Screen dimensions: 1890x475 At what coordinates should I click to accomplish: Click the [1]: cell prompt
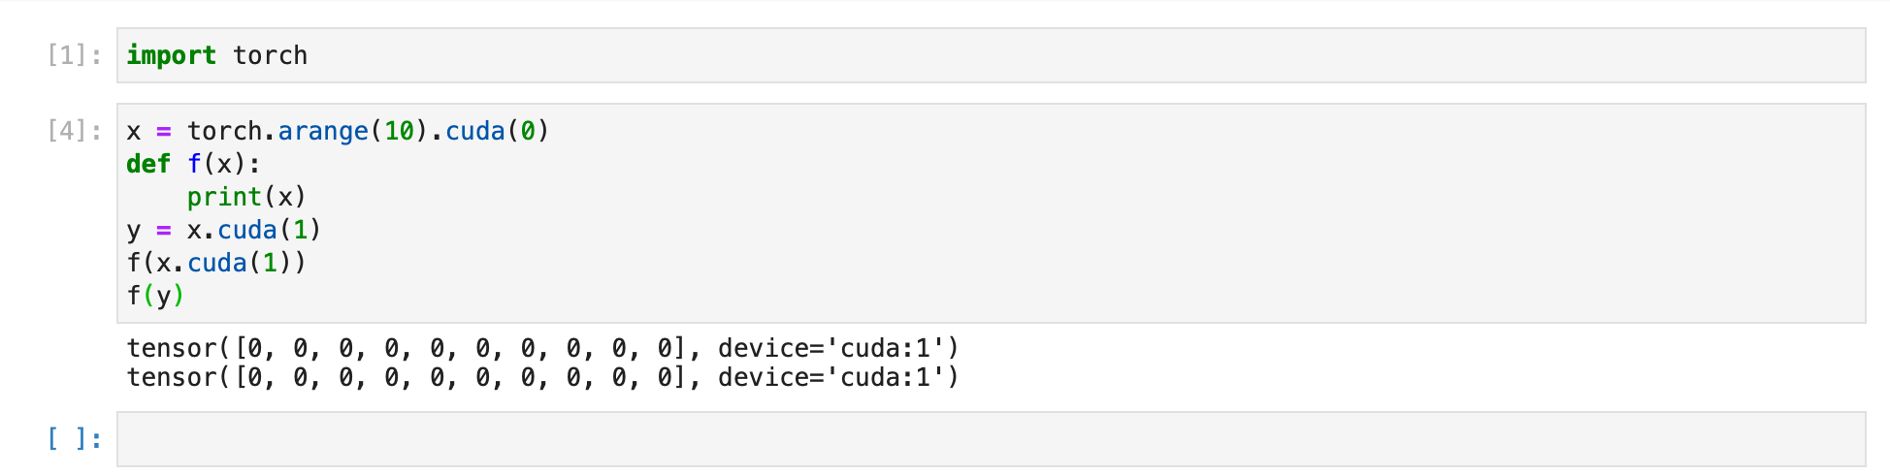pos(75,55)
